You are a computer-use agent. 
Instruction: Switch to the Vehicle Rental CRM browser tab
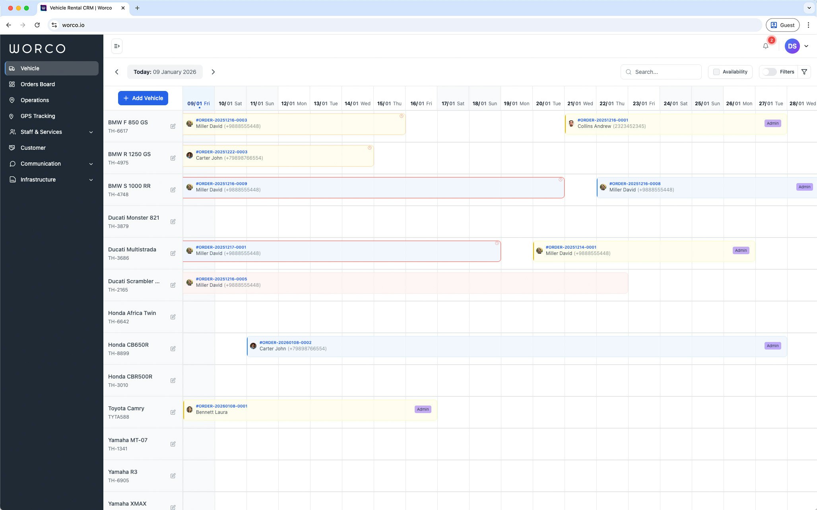(x=82, y=8)
